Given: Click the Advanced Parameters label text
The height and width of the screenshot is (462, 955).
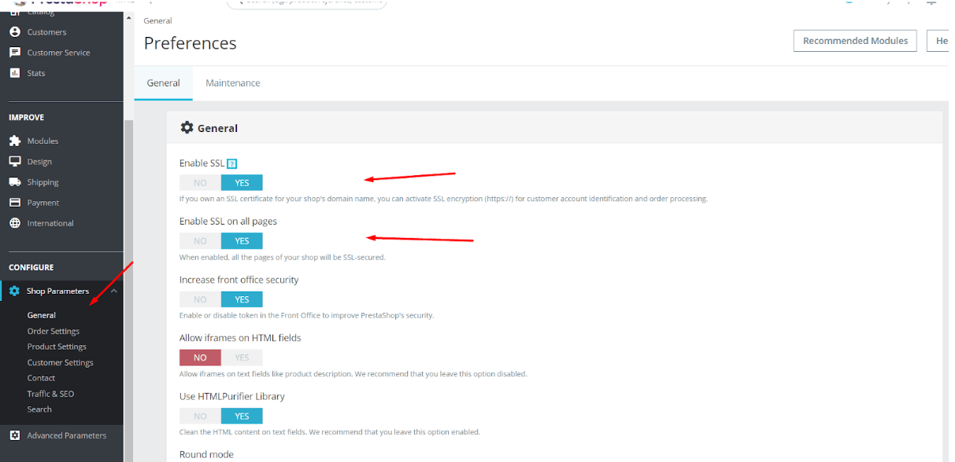Looking at the screenshot, I should (66, 435).
